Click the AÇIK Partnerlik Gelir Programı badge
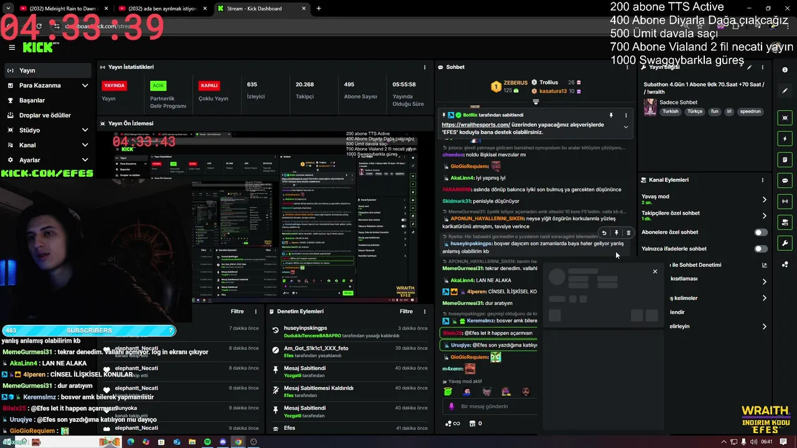 tap(158, 85)
